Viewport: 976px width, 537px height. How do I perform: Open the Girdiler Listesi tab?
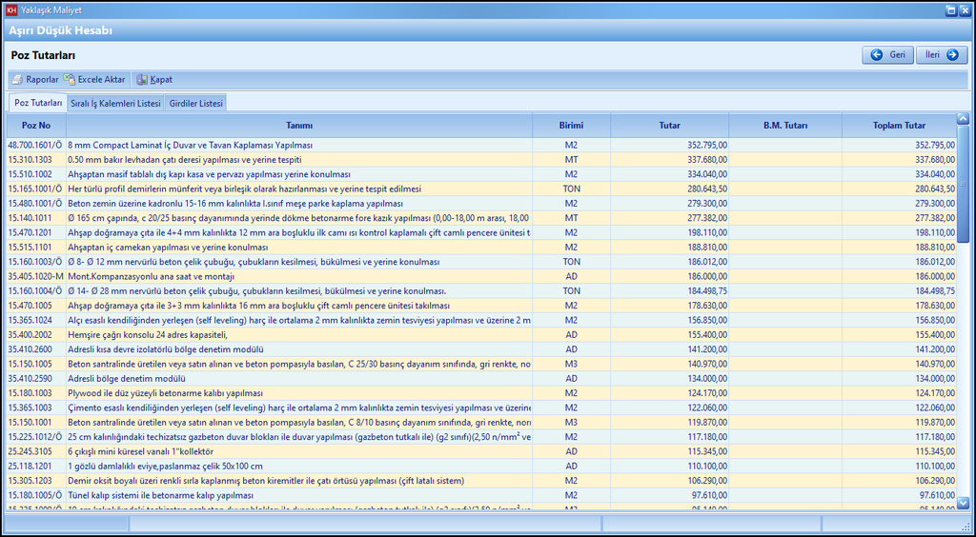pos(195,103)
